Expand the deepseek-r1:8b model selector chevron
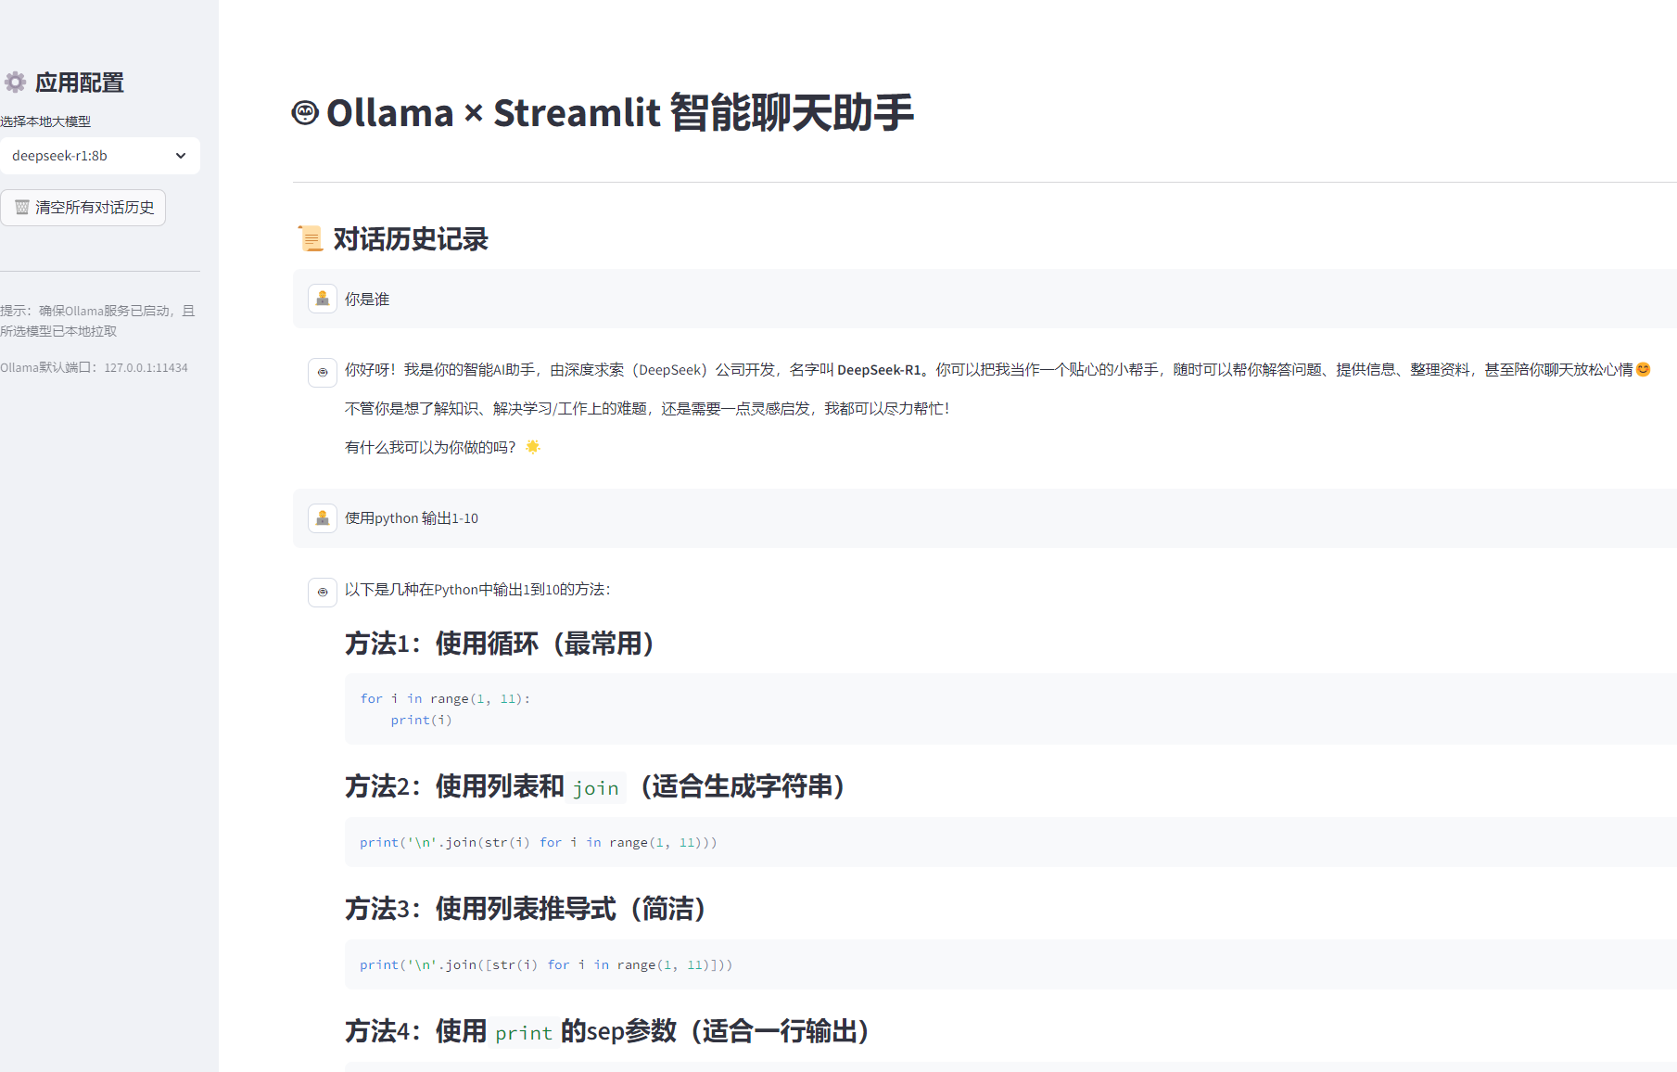Screen dimensions: 1677x1072 pos(180,156)
